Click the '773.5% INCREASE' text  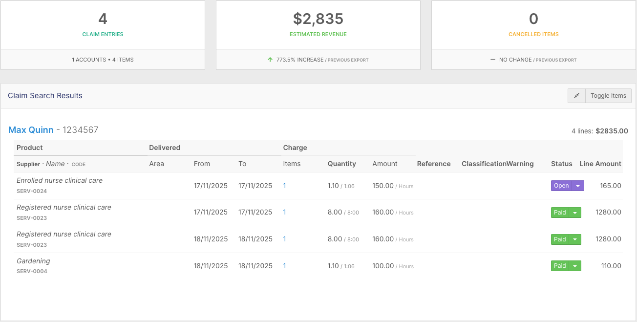(x=300, y=60)
